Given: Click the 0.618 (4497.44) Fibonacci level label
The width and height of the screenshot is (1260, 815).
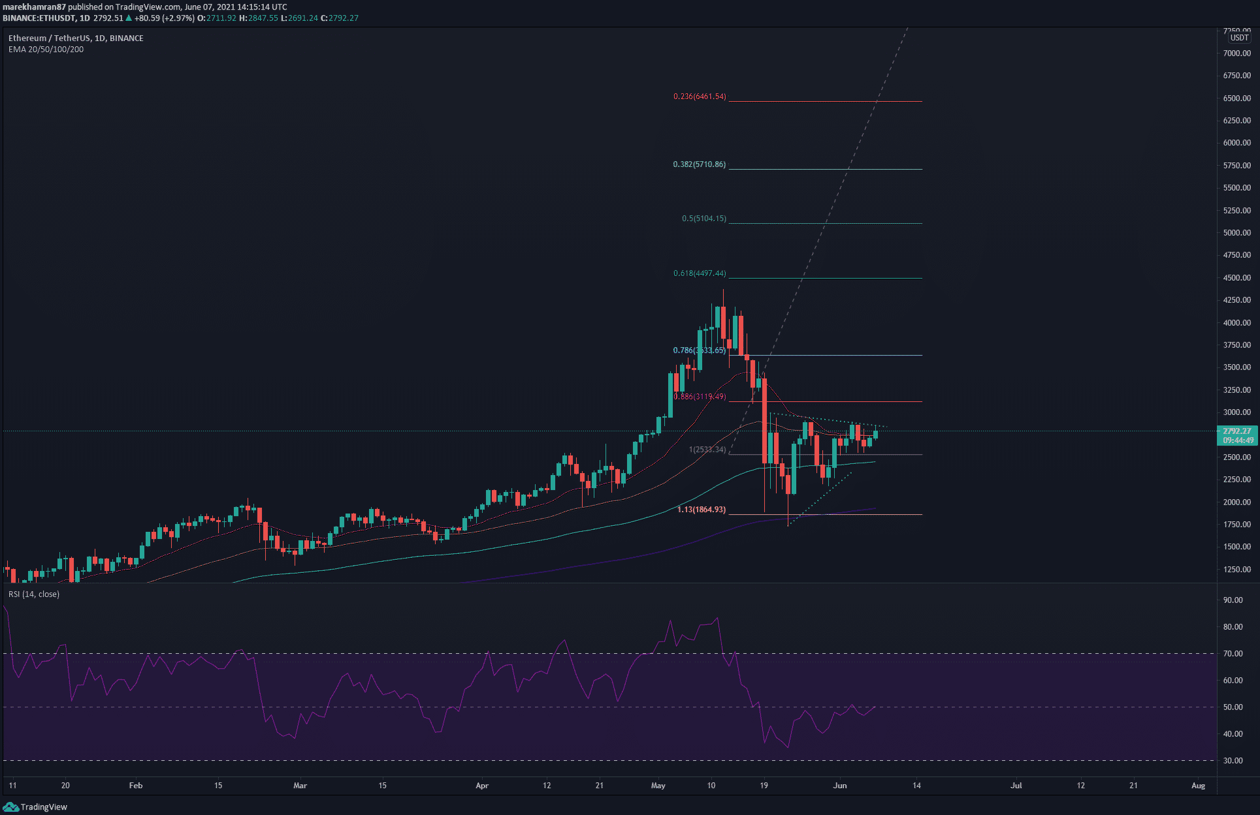Looking at the screenshot, I should (700, 273).
